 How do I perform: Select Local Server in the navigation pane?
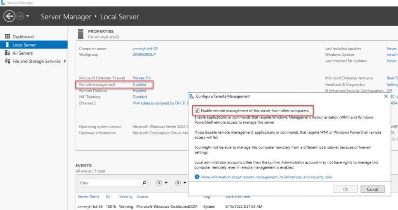click(24, 45)
